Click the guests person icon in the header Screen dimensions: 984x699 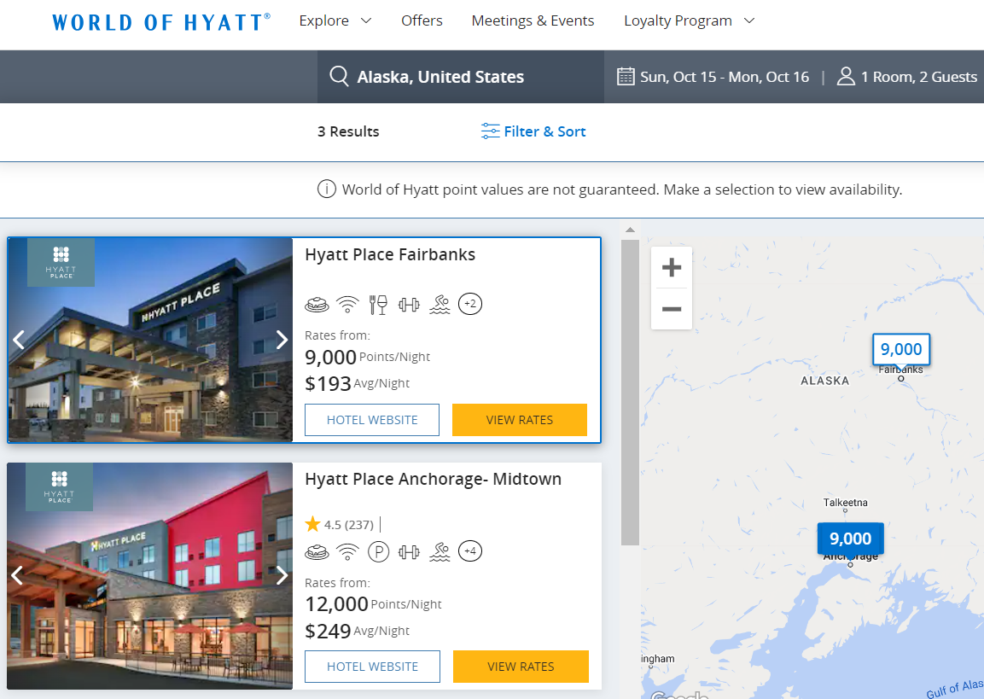(844, 76)
